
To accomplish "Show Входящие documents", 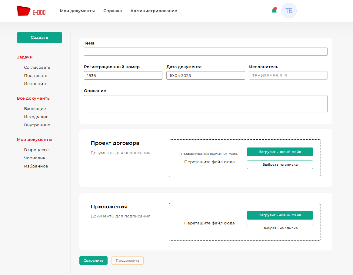I will [35, 109].
